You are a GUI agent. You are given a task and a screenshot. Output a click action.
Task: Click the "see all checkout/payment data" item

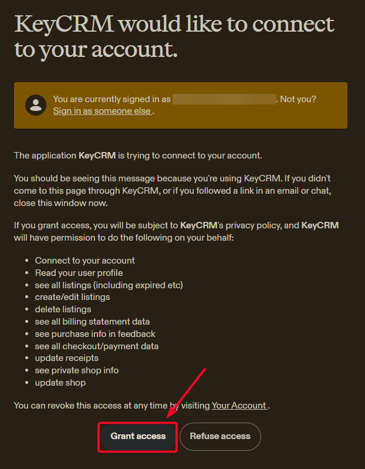96,346
